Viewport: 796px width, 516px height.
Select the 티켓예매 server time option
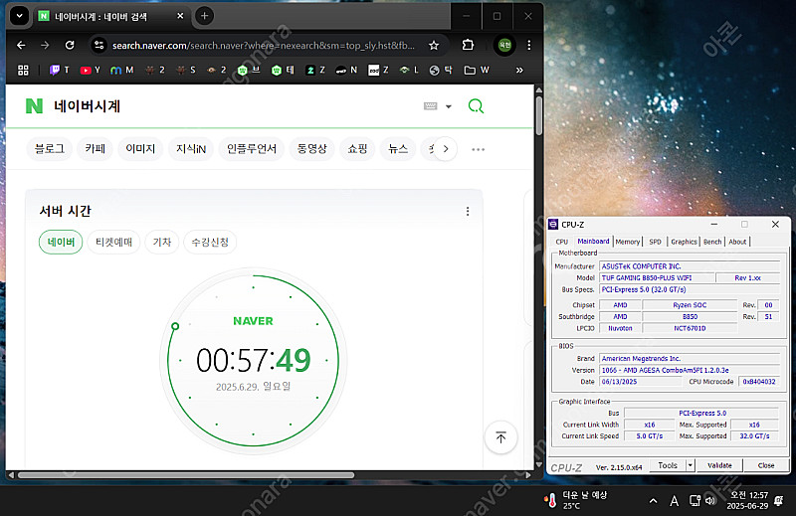(113, 242)
